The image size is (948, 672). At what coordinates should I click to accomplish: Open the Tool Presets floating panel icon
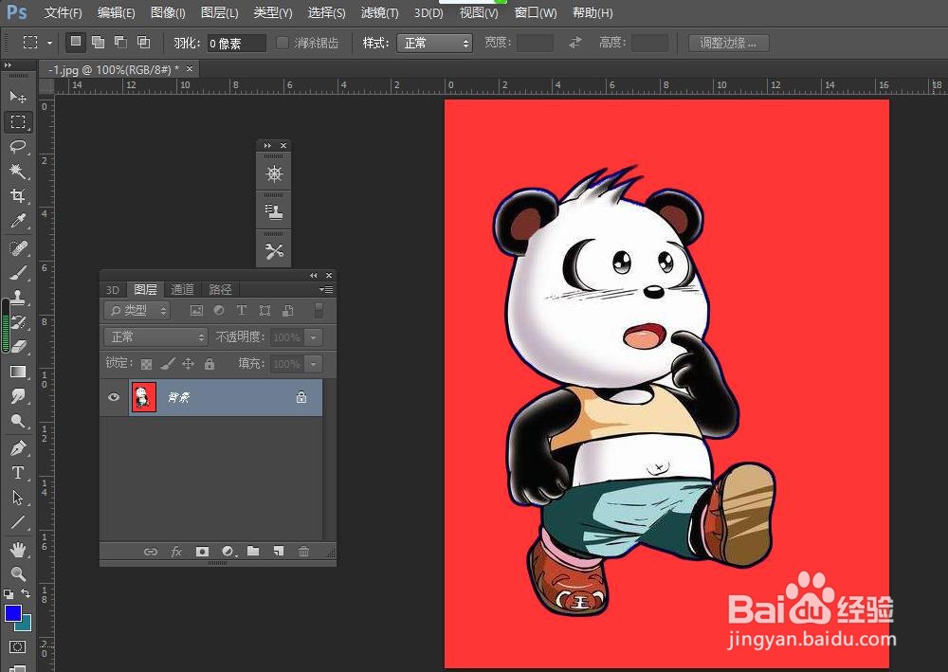click(274, 251)
